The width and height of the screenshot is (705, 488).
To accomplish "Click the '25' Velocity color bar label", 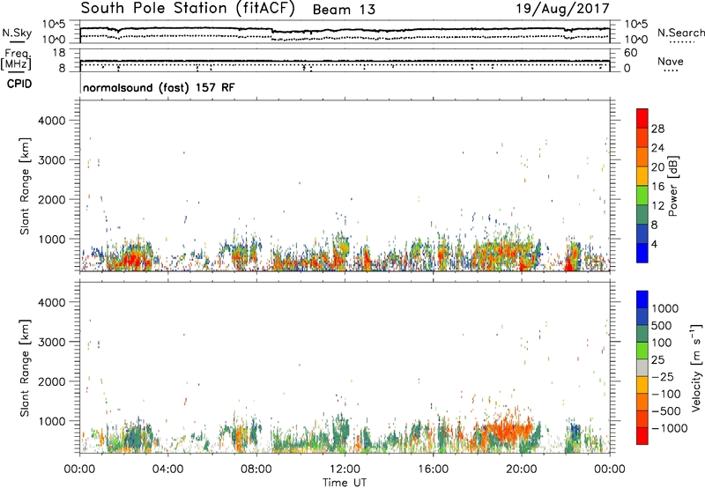I will point(658,360).
